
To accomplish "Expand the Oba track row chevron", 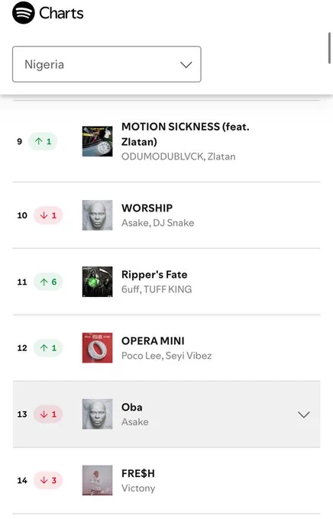I will tap(304, 414).
